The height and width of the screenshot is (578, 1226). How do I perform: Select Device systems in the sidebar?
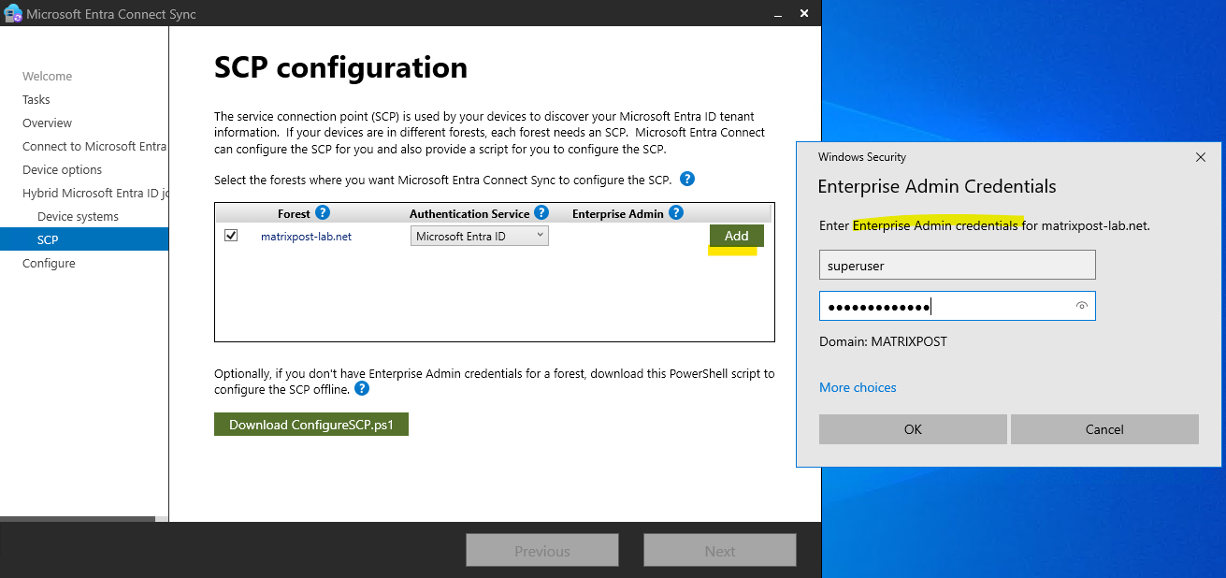pos(78,216)
